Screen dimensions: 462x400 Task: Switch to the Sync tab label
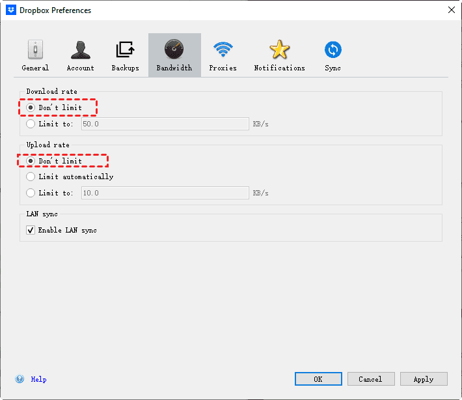click(x=333, y=68)
